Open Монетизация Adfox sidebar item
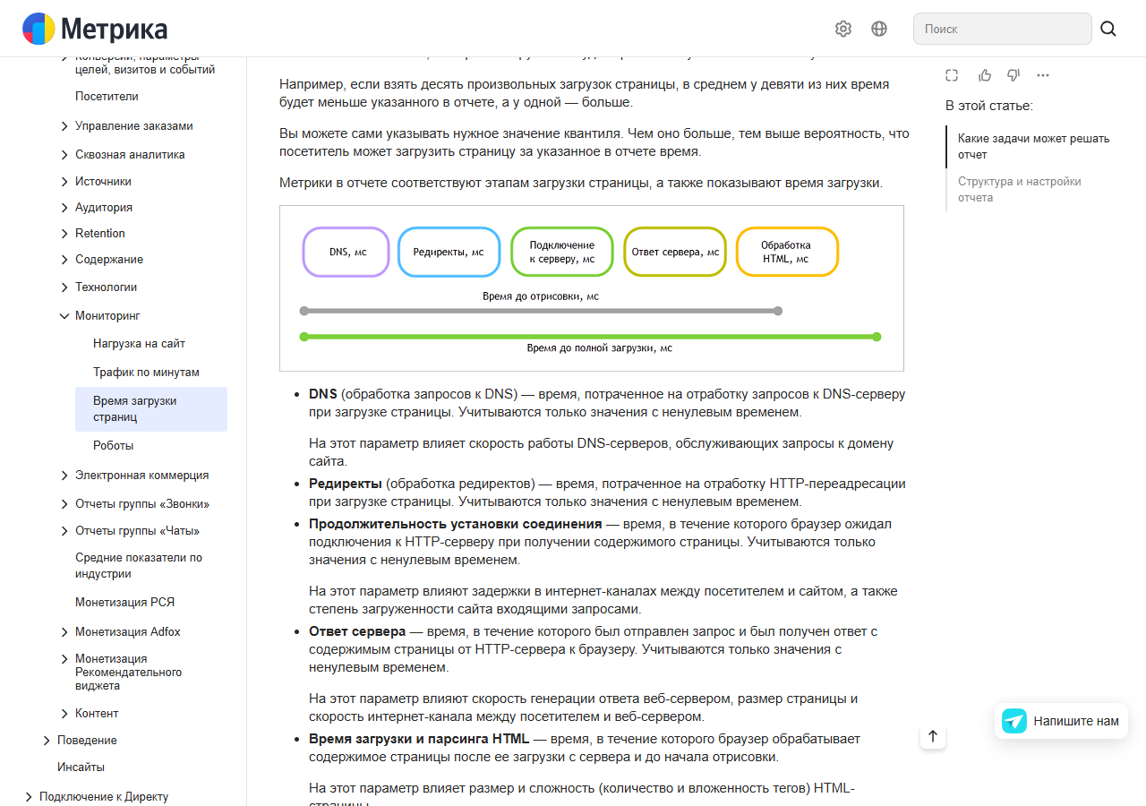Viewport: 1146px width, 806px height. [127, 632]
